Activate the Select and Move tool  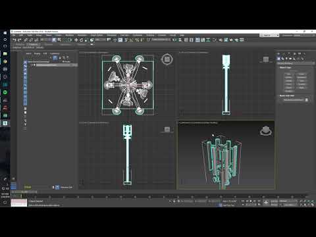pyautogui.click(x=76, y=40)
